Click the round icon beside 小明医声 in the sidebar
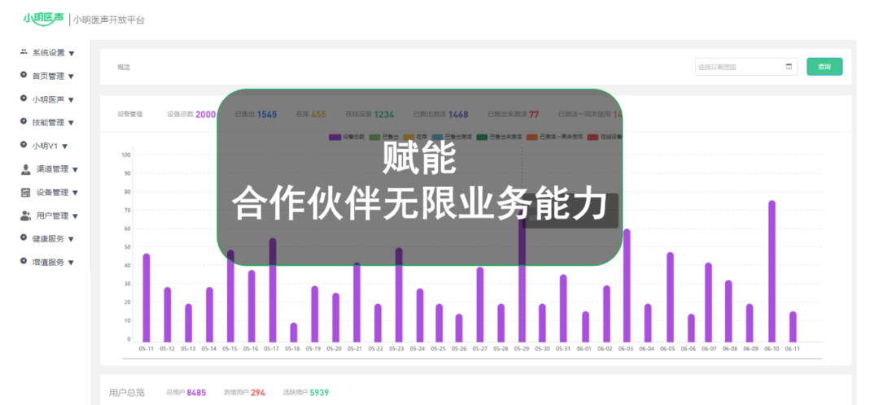The width and height of the screenshot is (879, 405). tap(24, 98)
